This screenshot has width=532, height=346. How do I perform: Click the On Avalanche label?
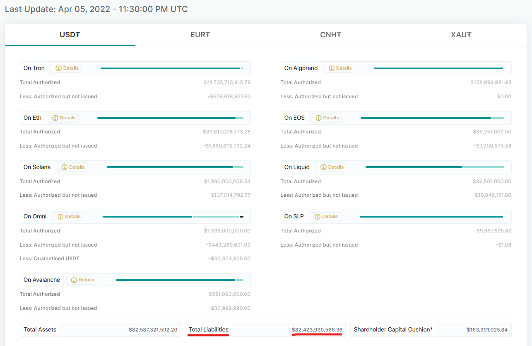point(42,280)
